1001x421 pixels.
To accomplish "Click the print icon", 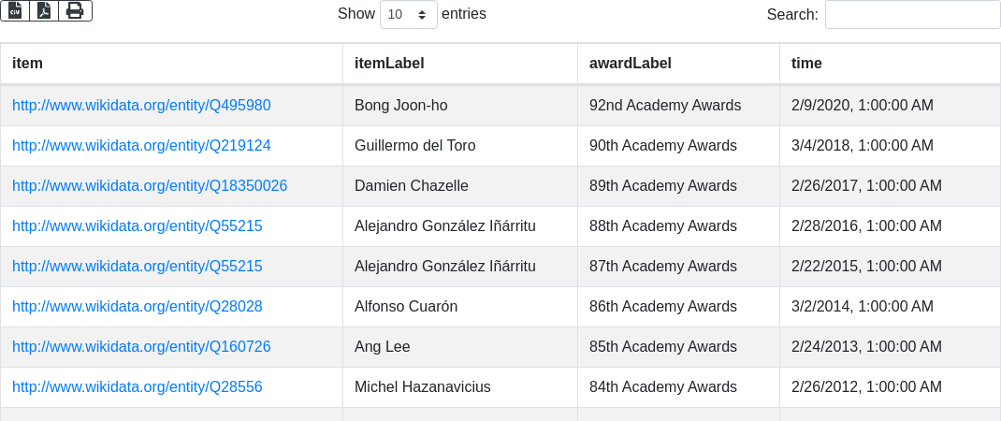I will [75, 10].
